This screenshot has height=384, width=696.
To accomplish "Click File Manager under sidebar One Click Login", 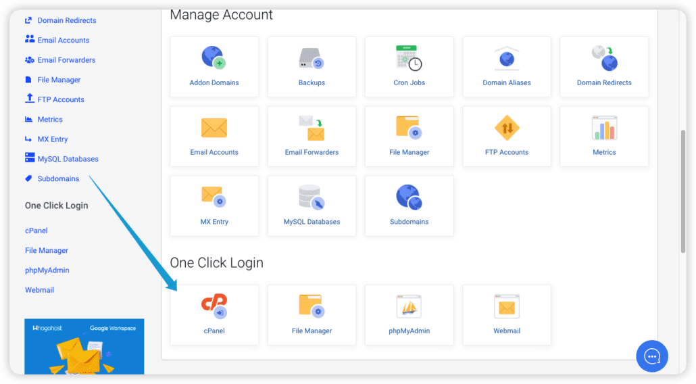I will coord(47,250).
